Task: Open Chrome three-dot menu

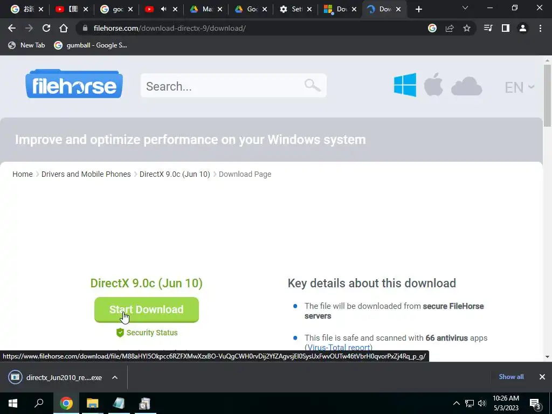Action: pos(540,28)
